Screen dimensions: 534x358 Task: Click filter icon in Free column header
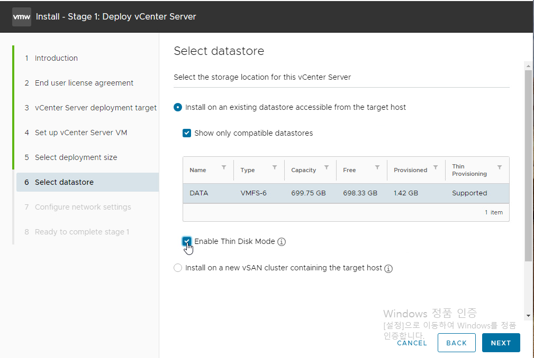tap(377, 167)
